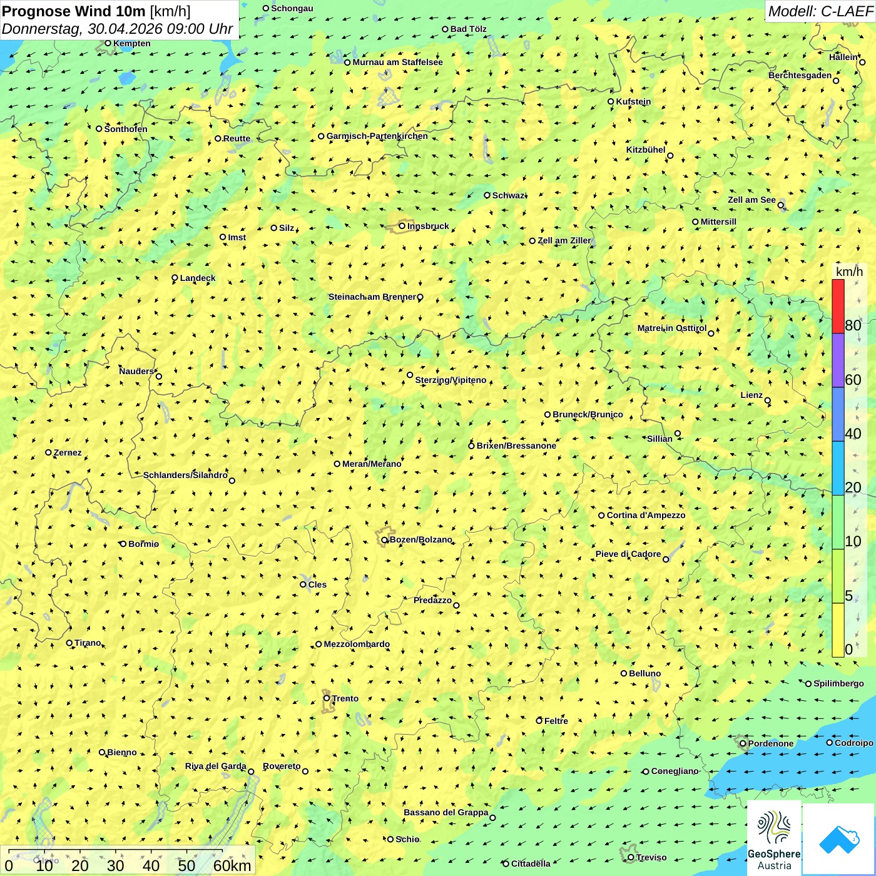Click the Kufstein city label

633,101
